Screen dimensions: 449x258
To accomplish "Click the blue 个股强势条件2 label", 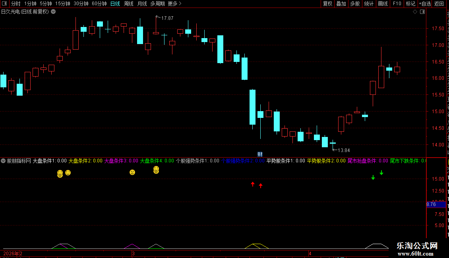I will tap(243, 161).
